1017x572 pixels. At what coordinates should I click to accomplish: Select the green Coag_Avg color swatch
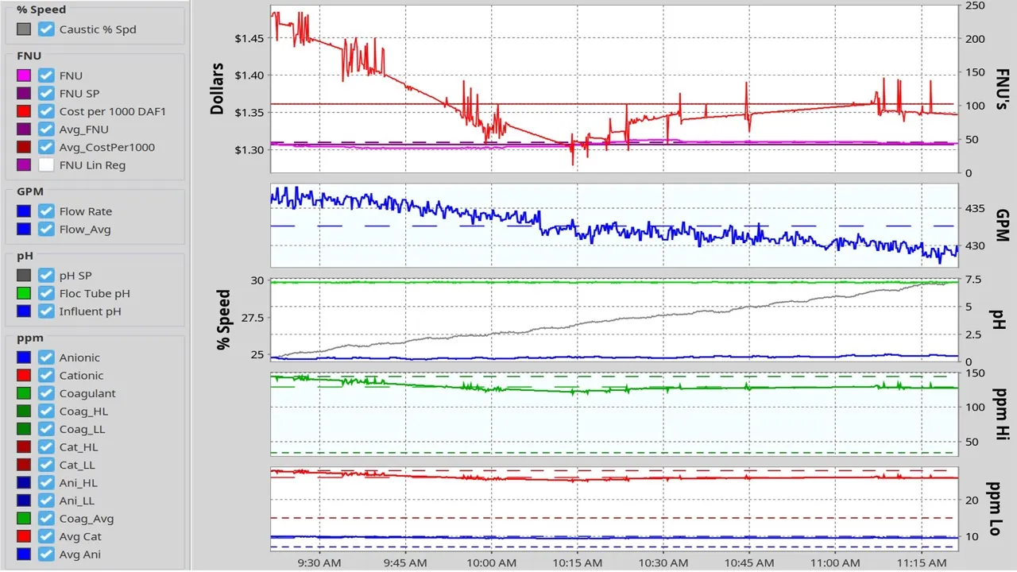point(24,519)
